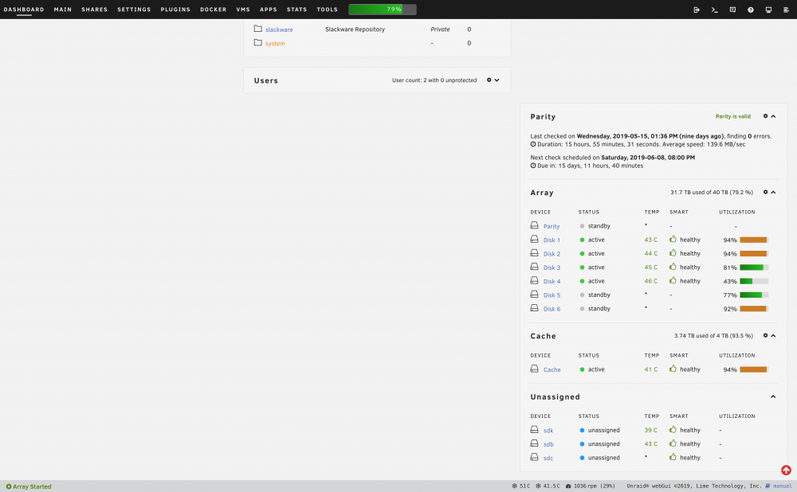Open the Feedback icon in top bar
This screenshot has width=797, height=492.
[732, 10]
